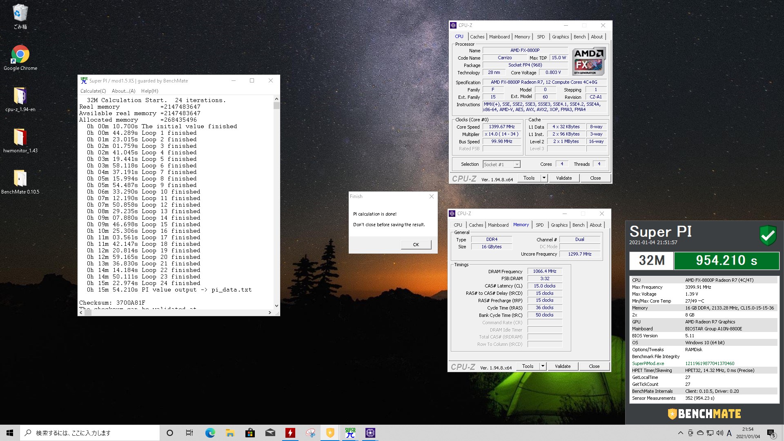Viewport: 784px width, 441px height.
Task: Click the AMD FX processor logo
Action: click(x=588, y=61)
